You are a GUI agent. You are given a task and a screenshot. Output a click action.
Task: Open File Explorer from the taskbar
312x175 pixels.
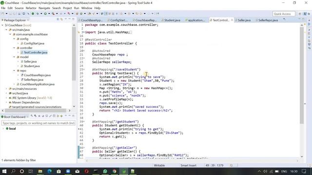[40, 171]
